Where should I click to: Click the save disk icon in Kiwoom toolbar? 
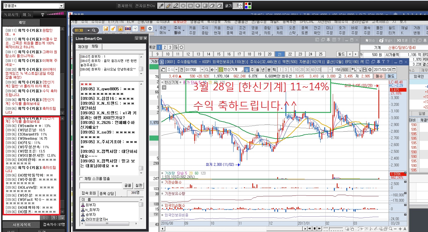click(x=106, y=29)
